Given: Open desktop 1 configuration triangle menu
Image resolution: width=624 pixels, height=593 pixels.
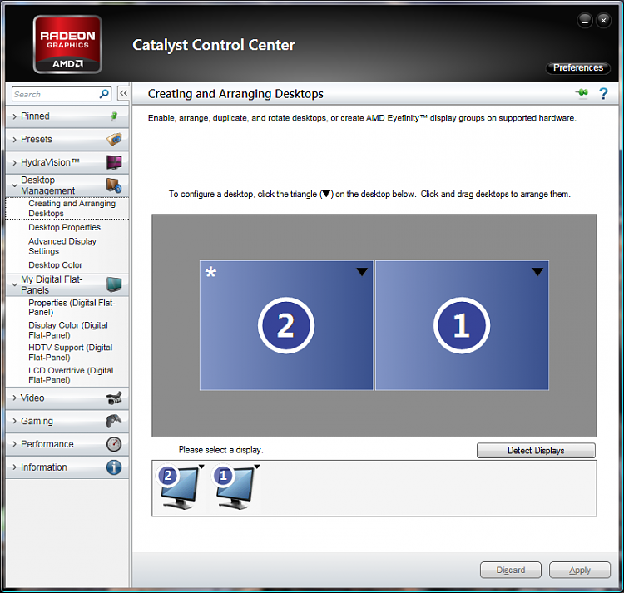Looking at the screenshot, I should coord(537,272).
